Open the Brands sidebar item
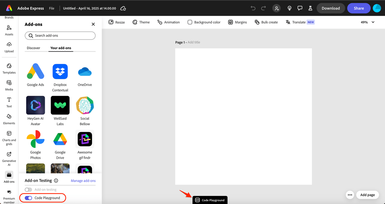Viewport: 385px width, 204px height. [9, 18]
